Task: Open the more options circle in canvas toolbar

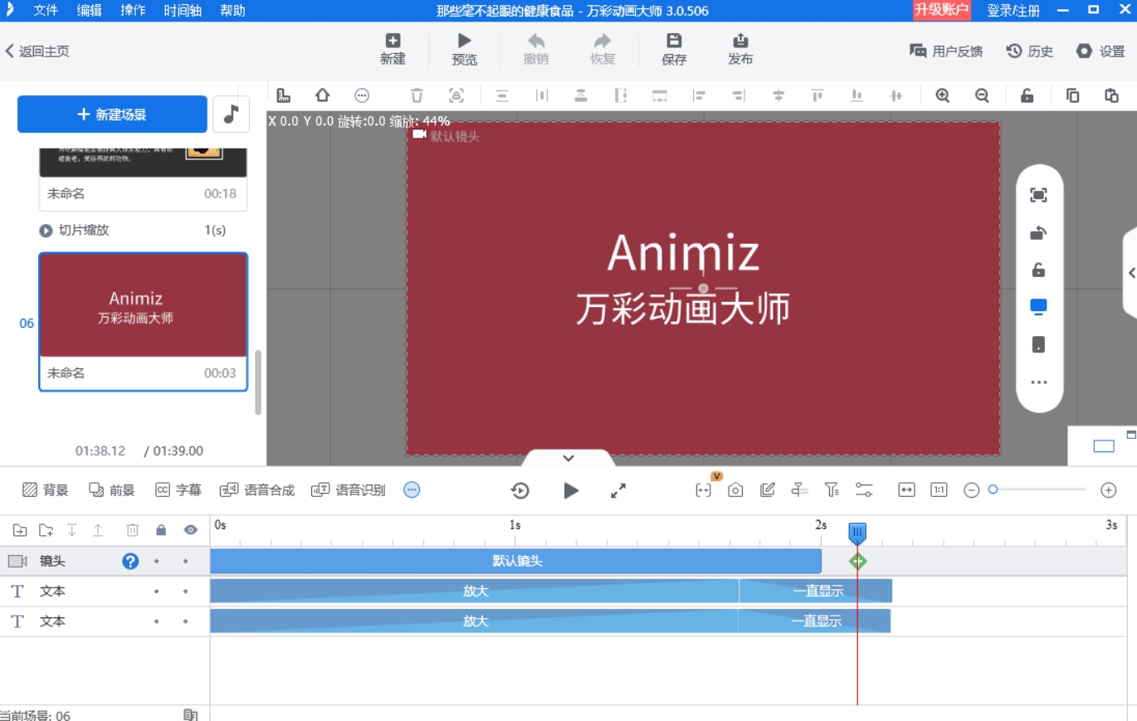Action: click(x=362, y=95)
